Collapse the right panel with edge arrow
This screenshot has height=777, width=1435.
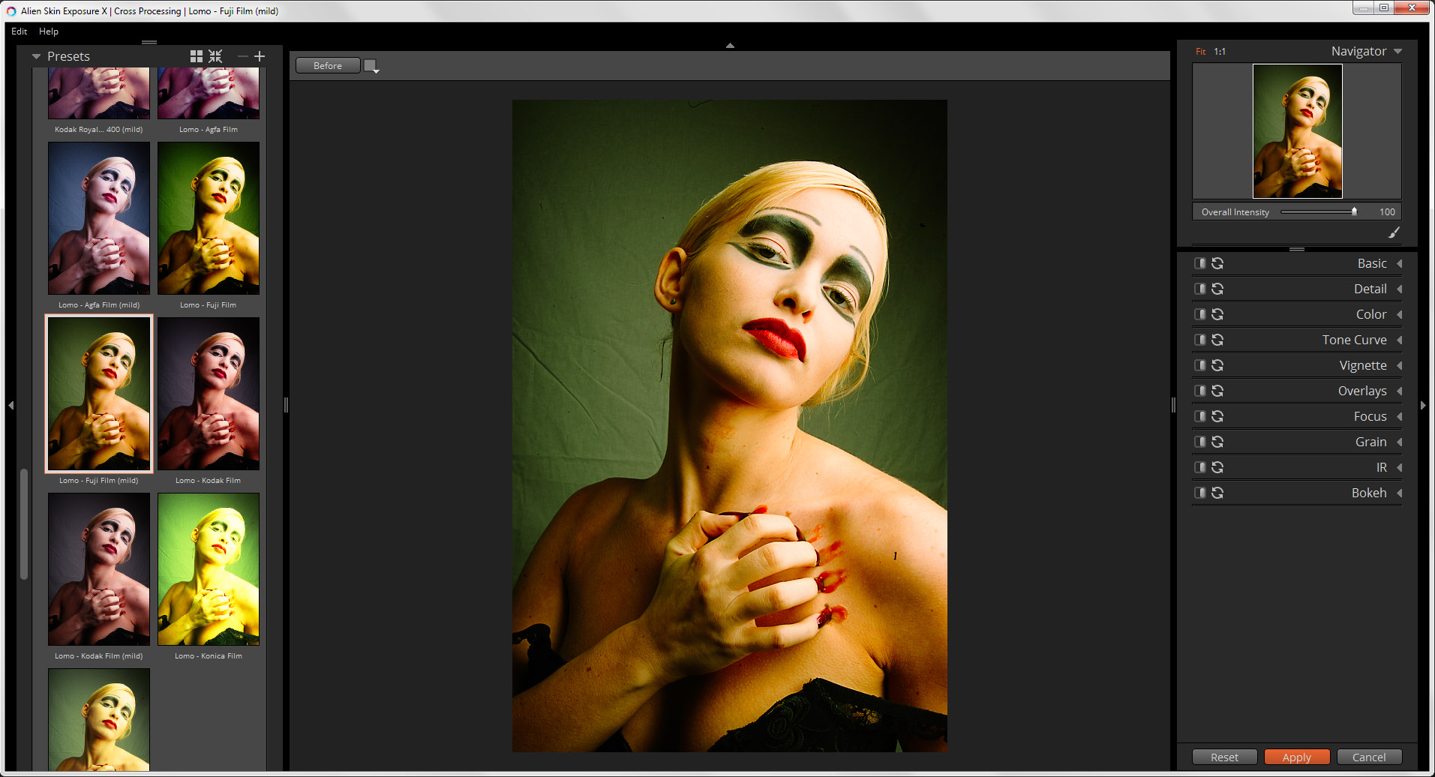(1423, 405)
